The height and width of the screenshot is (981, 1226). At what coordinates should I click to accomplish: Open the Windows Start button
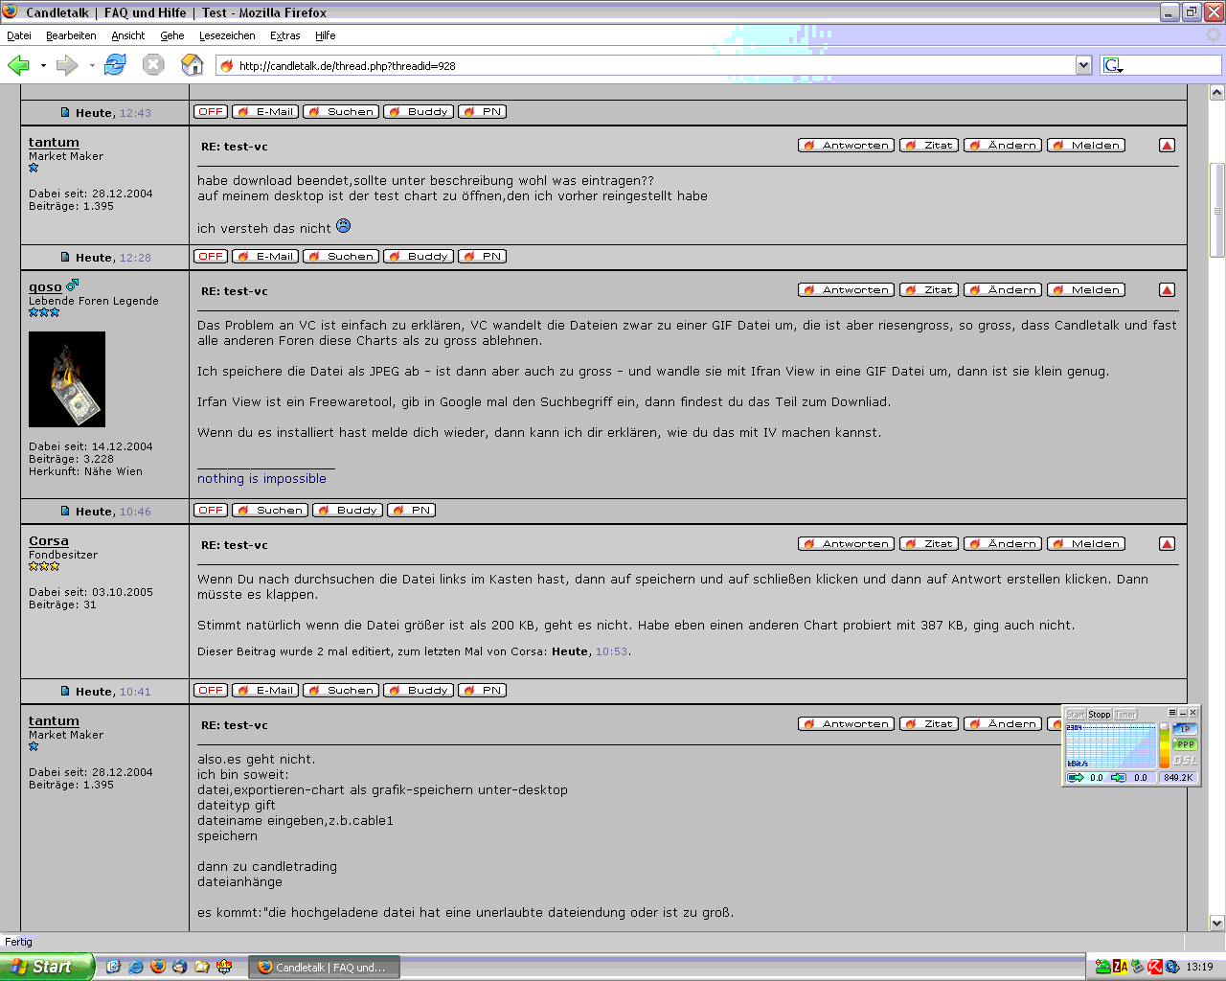pos(47,967)
